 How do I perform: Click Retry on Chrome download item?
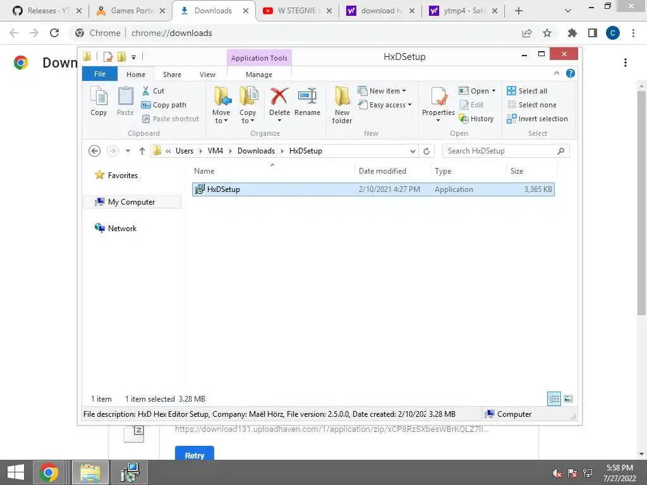[195, 455]
